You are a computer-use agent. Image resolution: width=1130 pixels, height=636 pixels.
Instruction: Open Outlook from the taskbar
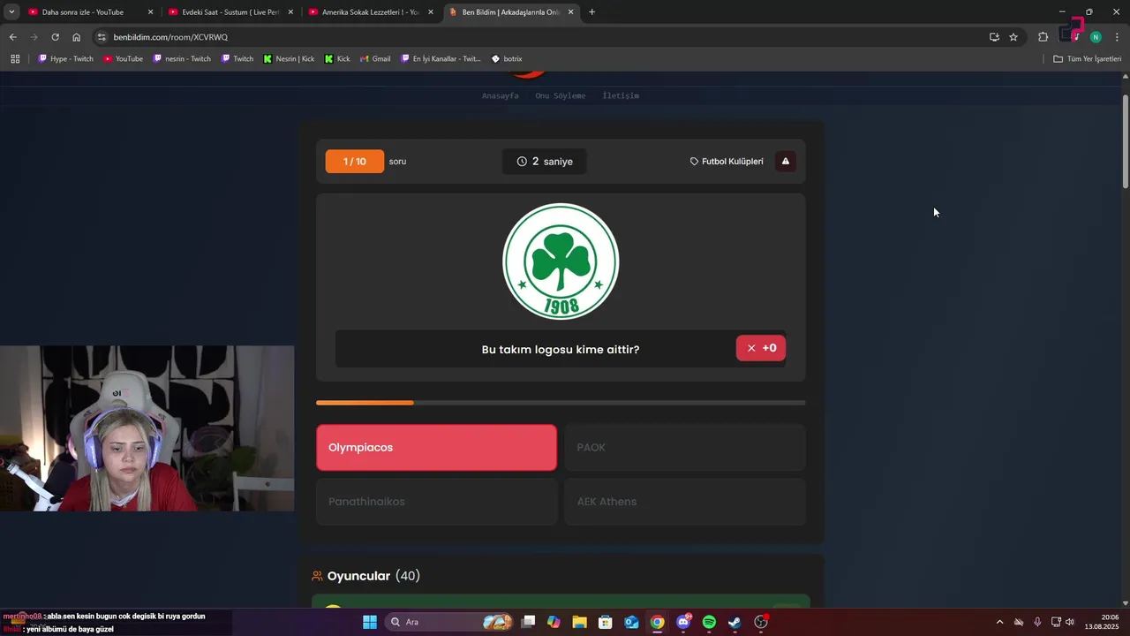(631, 622)
